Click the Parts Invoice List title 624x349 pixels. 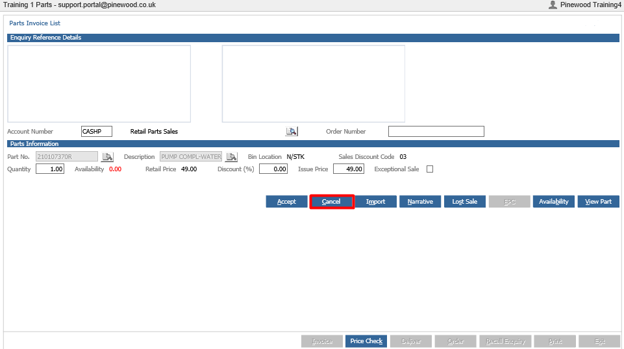[x=34, y=23]
